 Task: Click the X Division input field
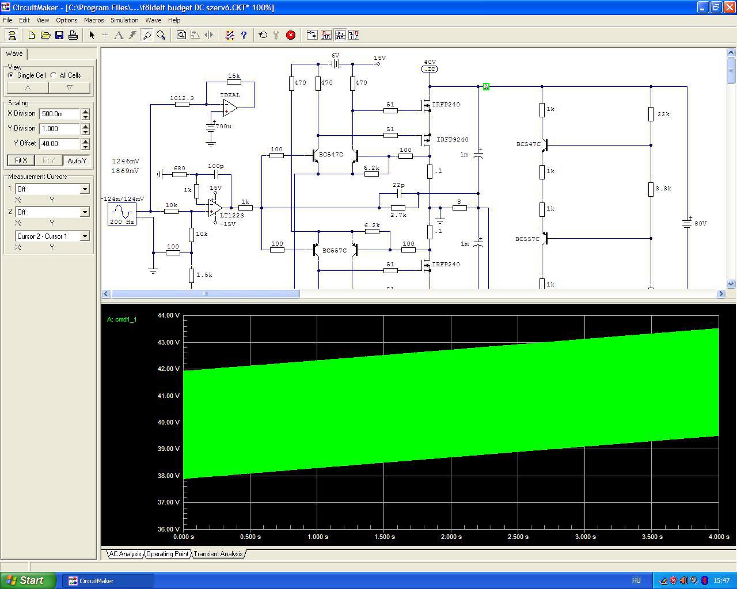[x=60, y=114]
